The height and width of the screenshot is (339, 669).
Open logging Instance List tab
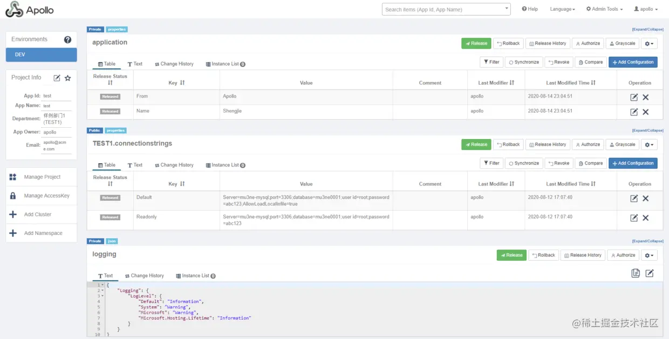[x=196, y=276]
